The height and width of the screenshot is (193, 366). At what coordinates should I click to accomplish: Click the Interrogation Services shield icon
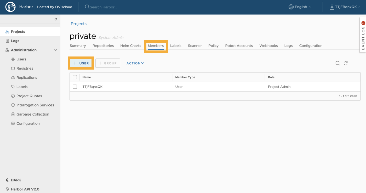tap(13, 105)
